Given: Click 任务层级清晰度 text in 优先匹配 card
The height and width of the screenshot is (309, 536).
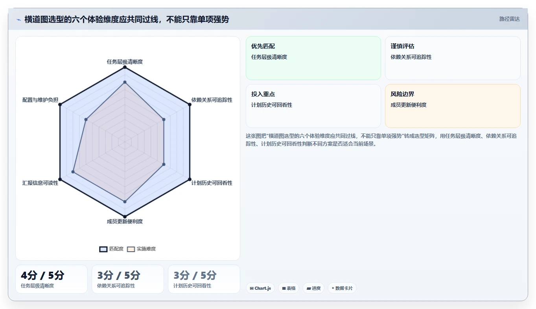Looking at the screenshot, I should click(x=269, y=57).
